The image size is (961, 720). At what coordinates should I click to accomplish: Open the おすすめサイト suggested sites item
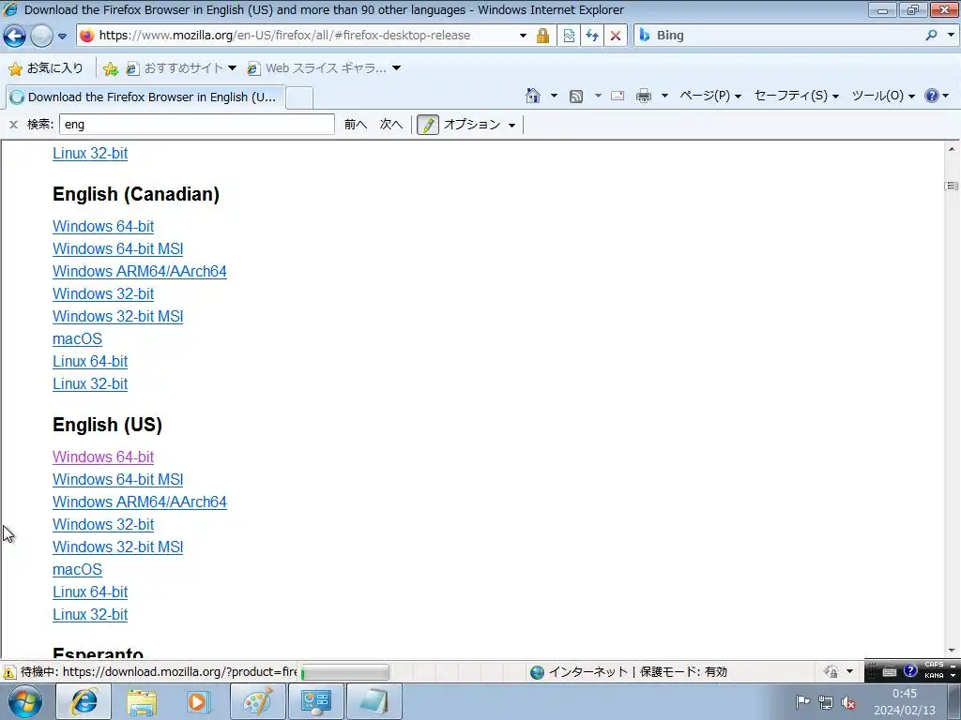tap(175, 67)
